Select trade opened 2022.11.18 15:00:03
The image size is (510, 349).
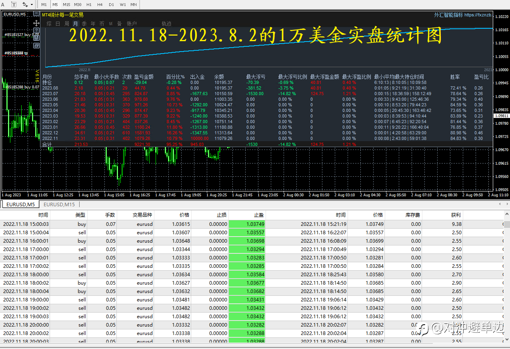252,224
